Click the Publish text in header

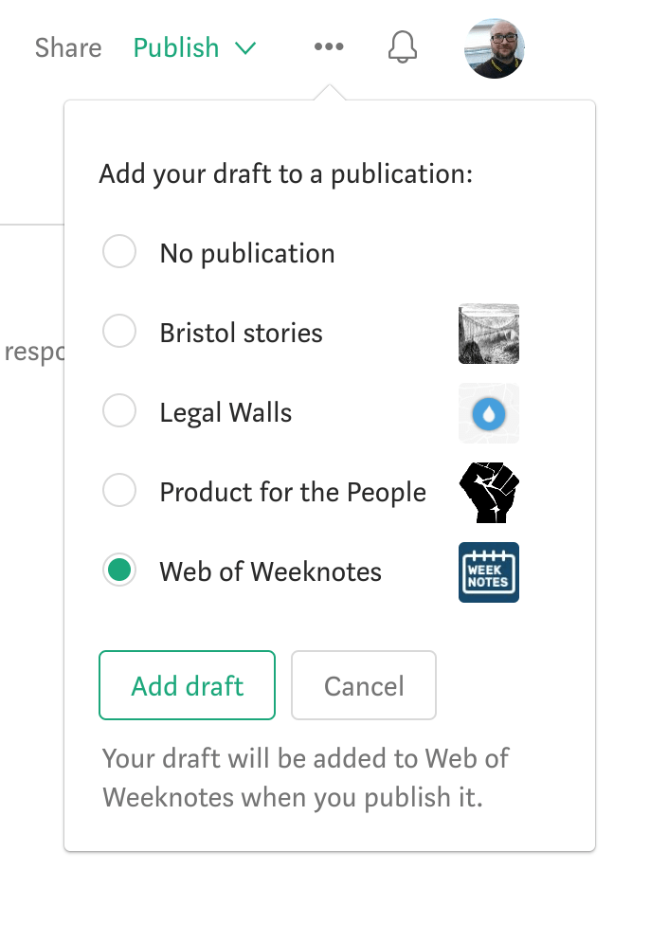(176, 48)
